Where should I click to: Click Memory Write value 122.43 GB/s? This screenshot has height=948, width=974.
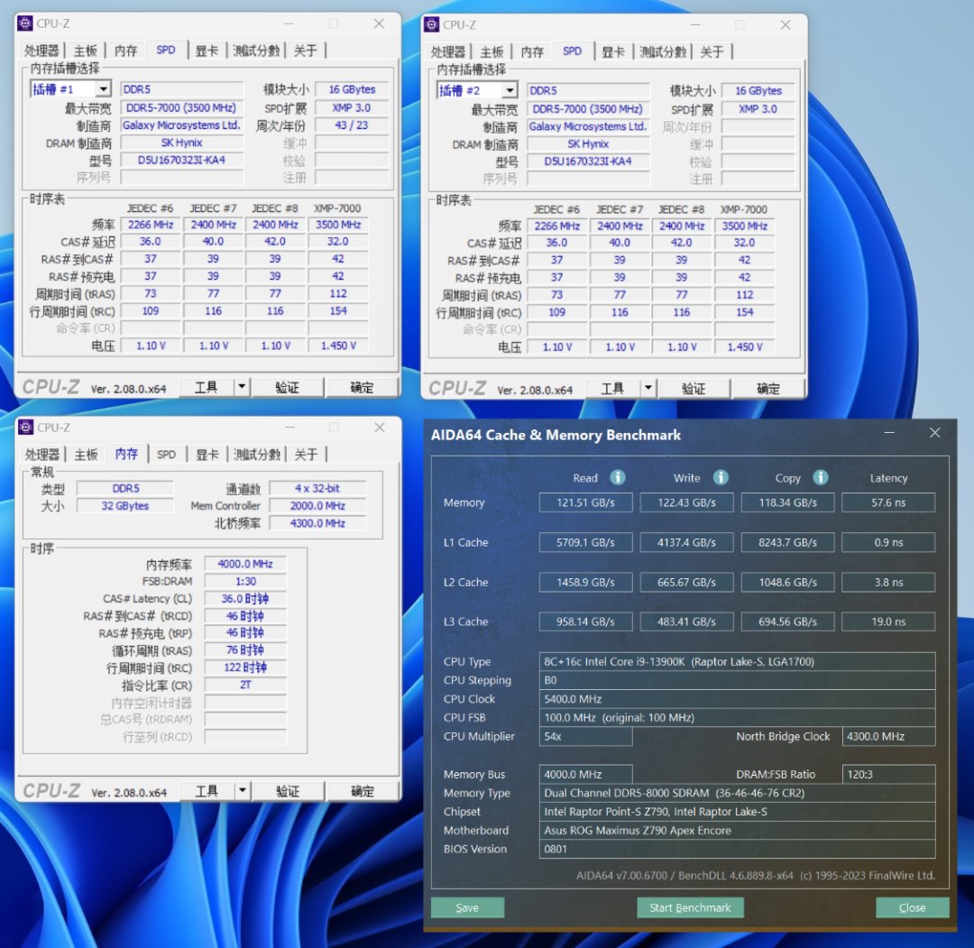pos(686,502)
